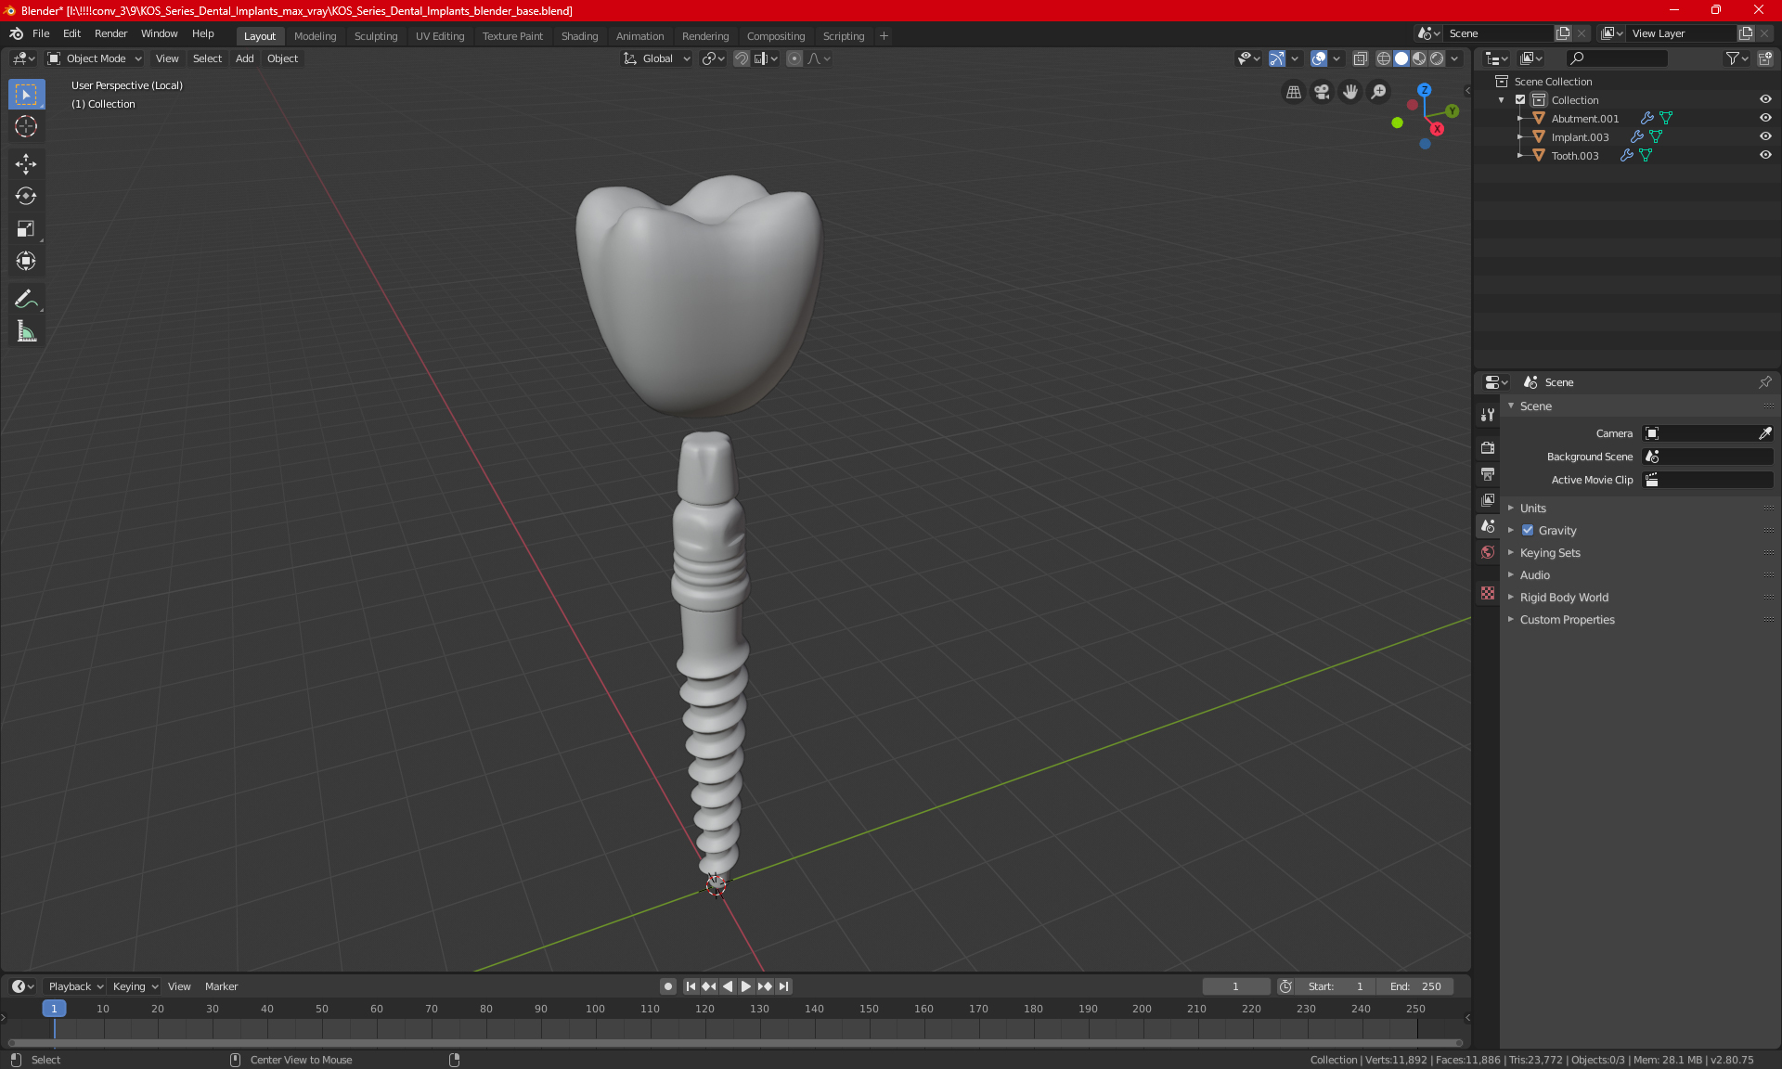Activate the Scale tool
1782x1069 pixels.
[x=26, y=228]
